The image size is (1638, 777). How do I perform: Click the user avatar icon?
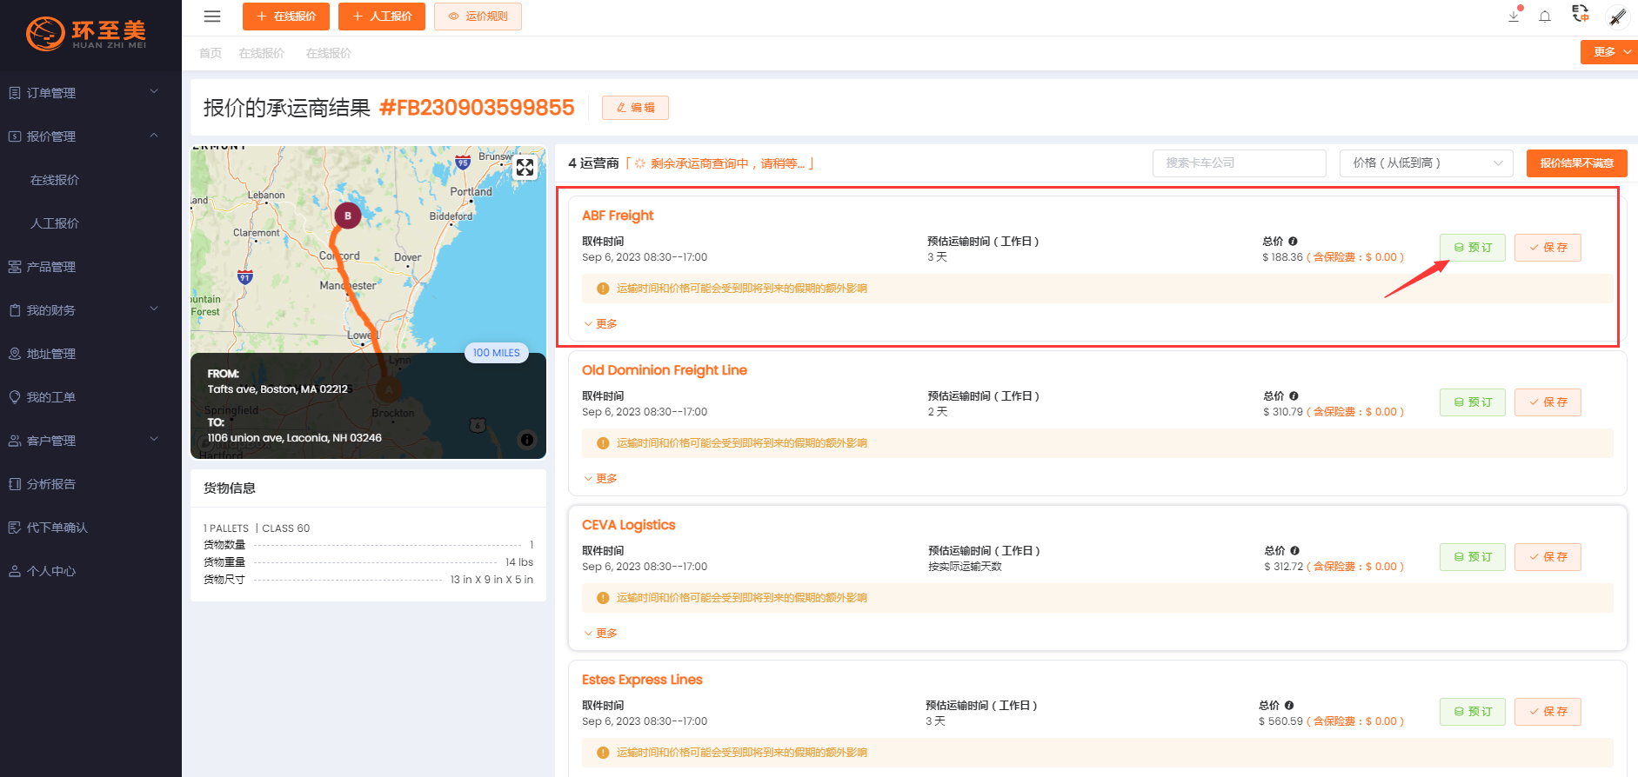point(1617,17)
